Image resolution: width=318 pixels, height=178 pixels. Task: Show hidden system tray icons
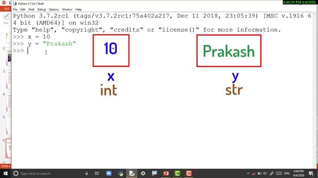point(248,174)
